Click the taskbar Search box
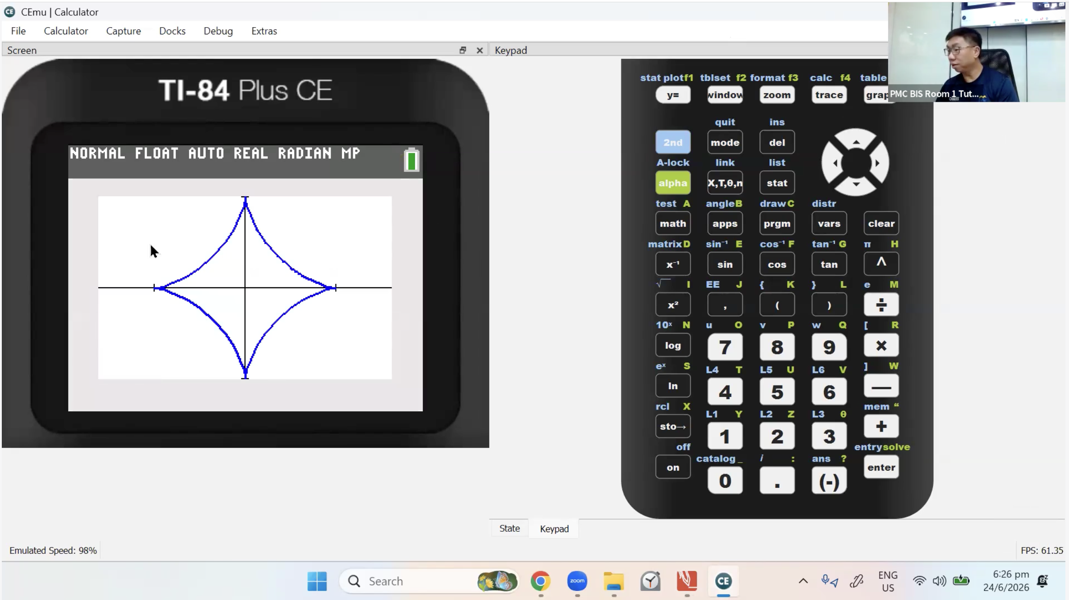Image resolution: width=1069 pixels, height=600 pixels. coord(429,581)
